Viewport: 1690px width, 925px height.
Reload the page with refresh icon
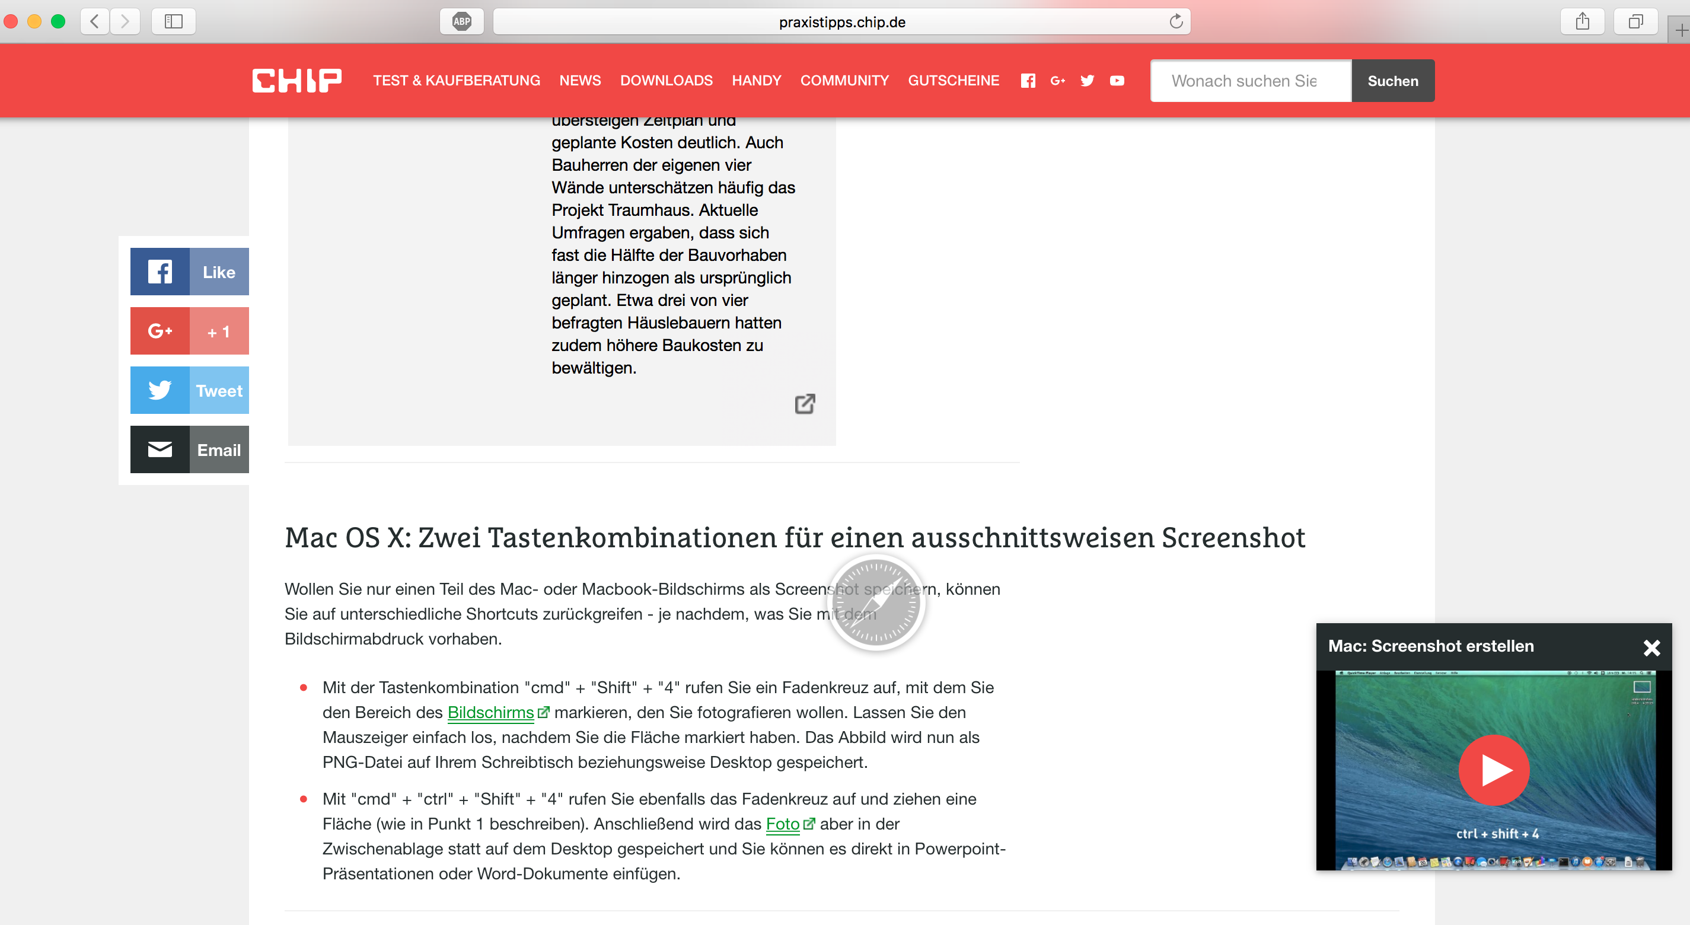1176,22
